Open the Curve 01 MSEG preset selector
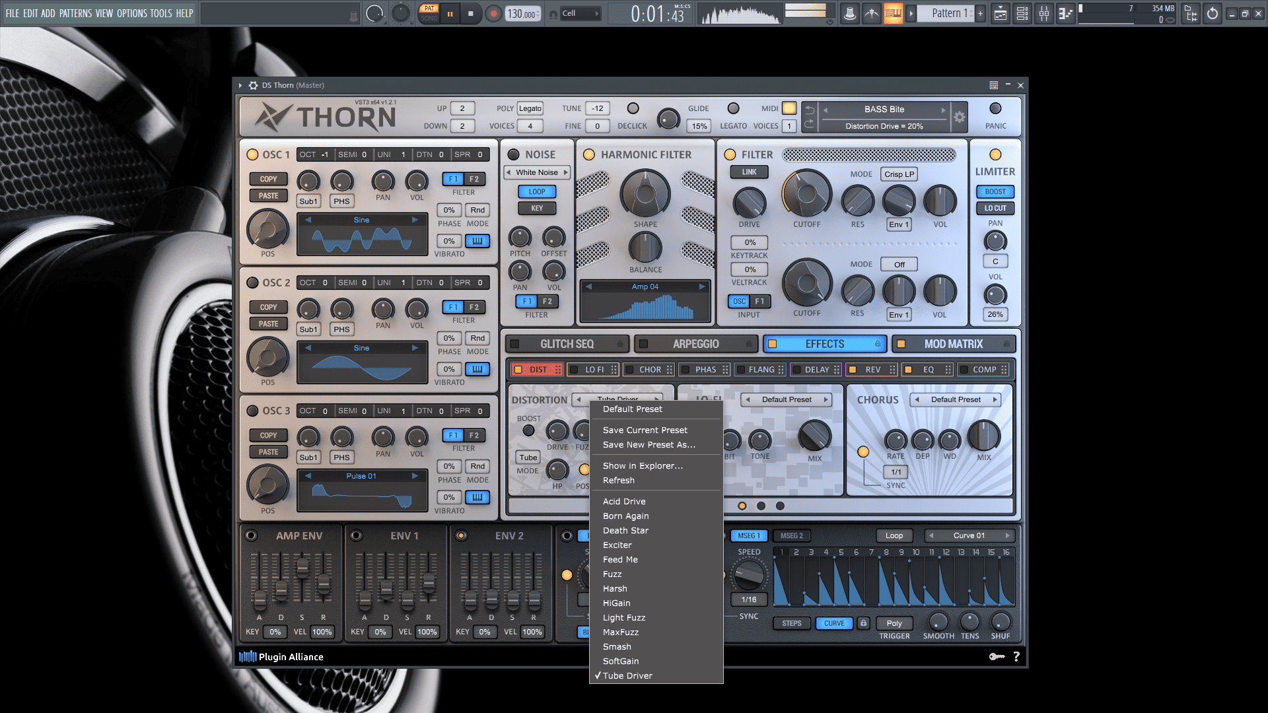Image resolution: width=1268 pixels, height=713 pixels. 969,535
